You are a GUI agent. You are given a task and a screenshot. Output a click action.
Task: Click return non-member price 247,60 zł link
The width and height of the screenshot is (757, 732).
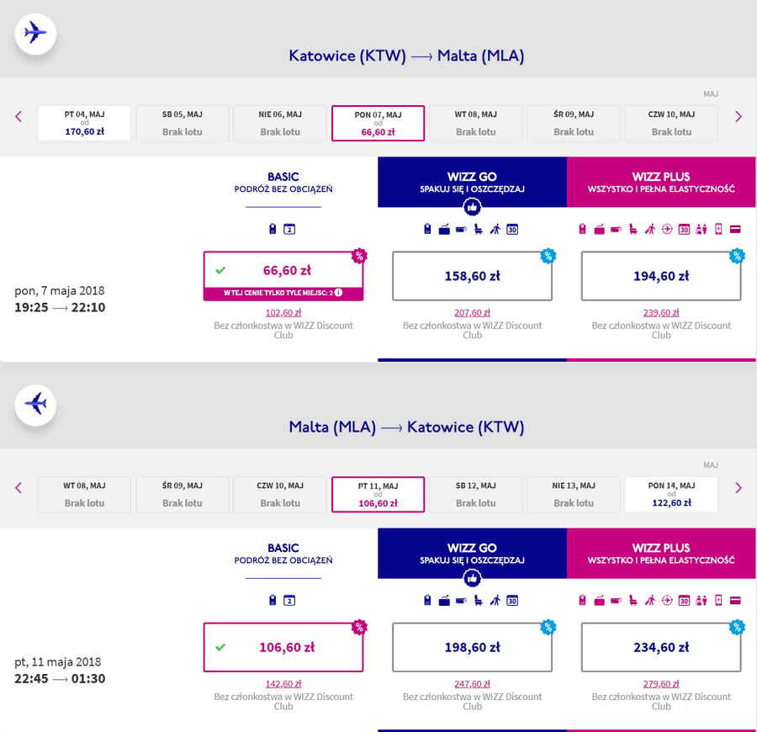pyautogui.click(x=472, y=684)
